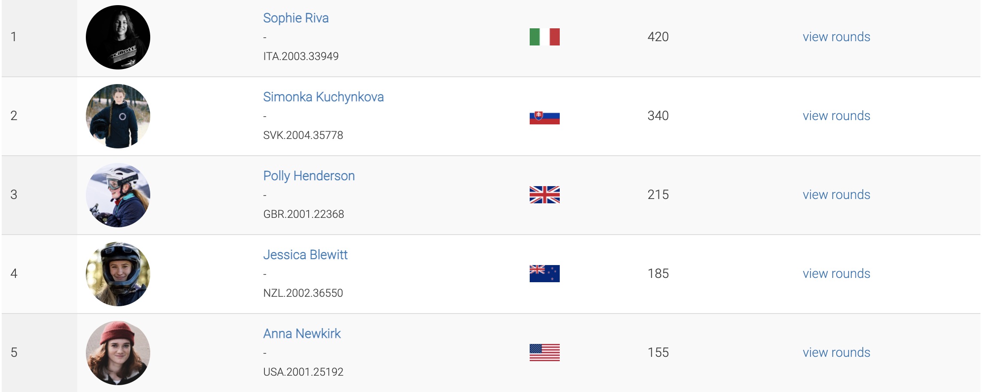Open Jessica Blewitt's profile photo
The height and width of the screenshot is (392, 983).
tap(118, 274)
